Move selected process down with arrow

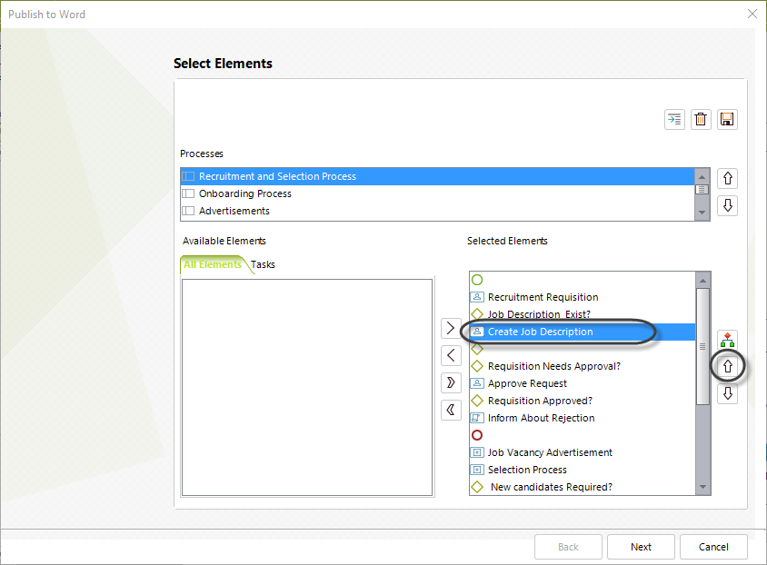point(727,205)
